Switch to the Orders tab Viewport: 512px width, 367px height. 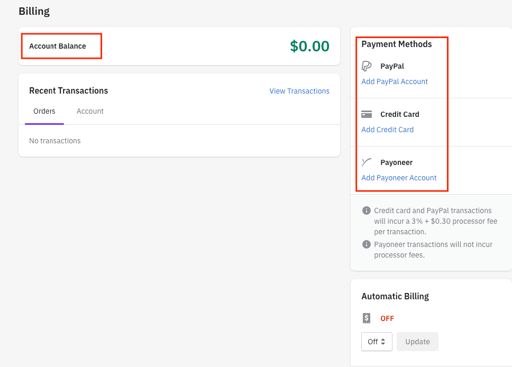(x=44, y=111)
